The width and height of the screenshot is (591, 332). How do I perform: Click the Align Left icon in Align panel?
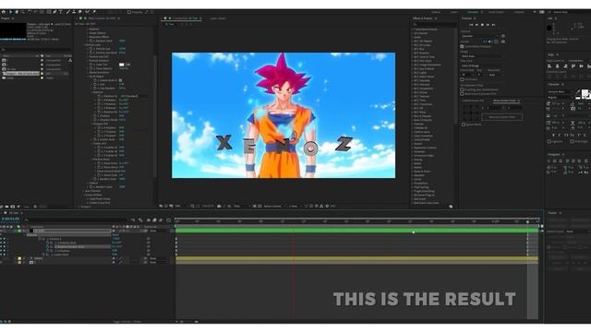pyautogui.click(x=549, y=66)
